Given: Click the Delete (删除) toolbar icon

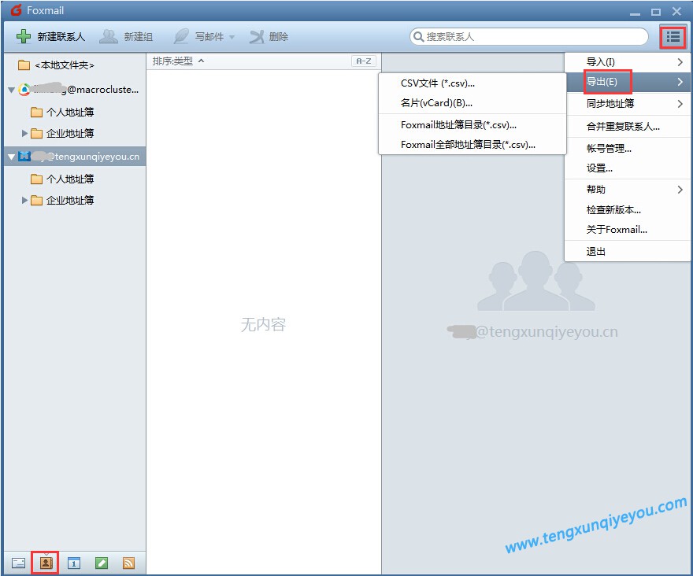Looking at the screenshot, I should pyautogui.click(x=257, y=37).
